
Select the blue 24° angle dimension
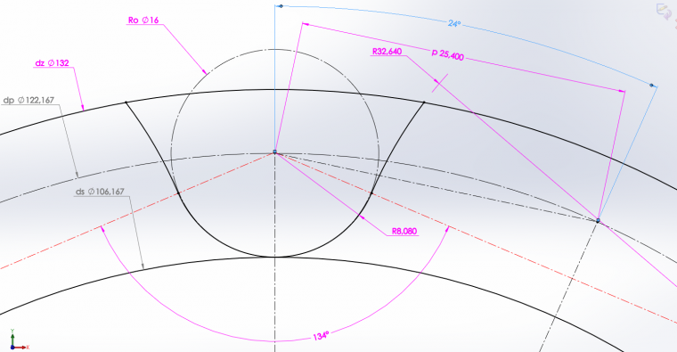454,23
